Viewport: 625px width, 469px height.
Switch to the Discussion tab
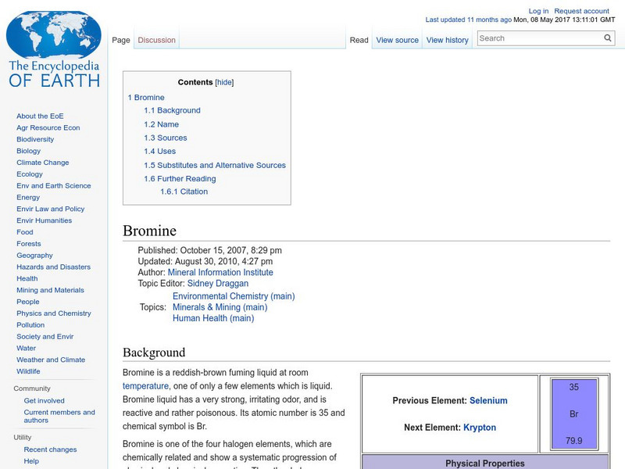[x=157, y=41]
